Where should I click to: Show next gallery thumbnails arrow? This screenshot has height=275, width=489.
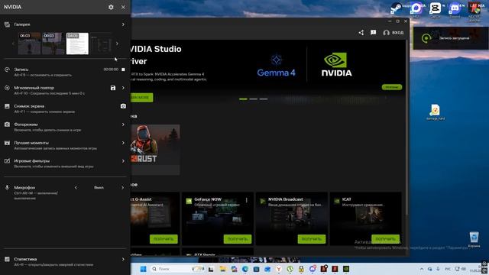click(117, 44)
